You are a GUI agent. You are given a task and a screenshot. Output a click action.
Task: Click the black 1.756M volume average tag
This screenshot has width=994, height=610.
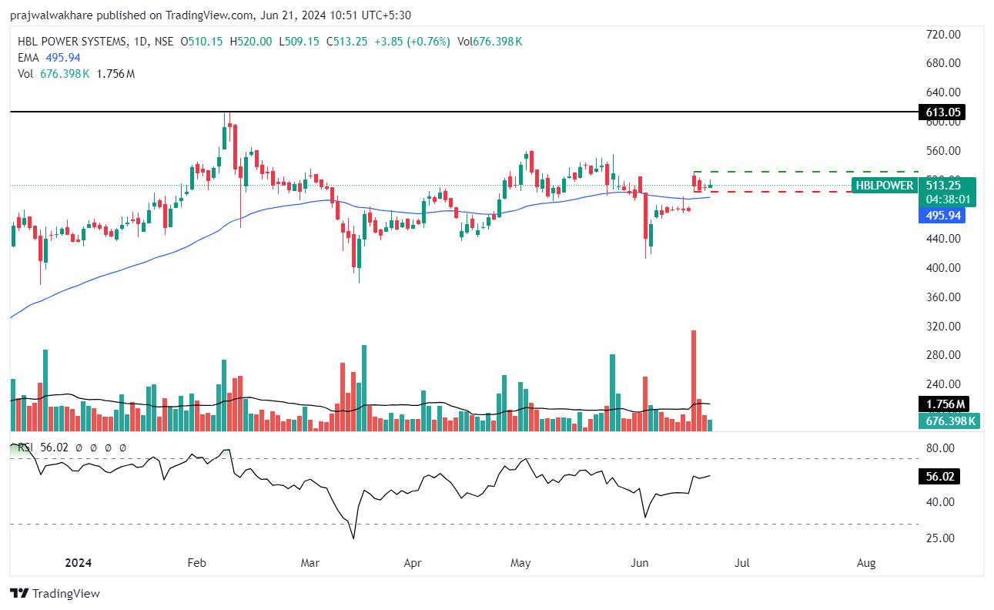(x=942, y=404)
